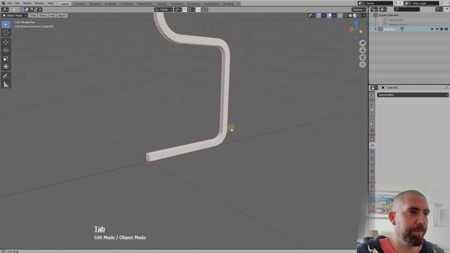
Task: Hide Cube.001 with eye icon in outliner
Action: (437, 29)
